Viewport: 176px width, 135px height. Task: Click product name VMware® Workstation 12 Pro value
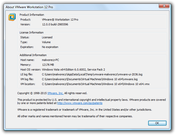point(60,20)
